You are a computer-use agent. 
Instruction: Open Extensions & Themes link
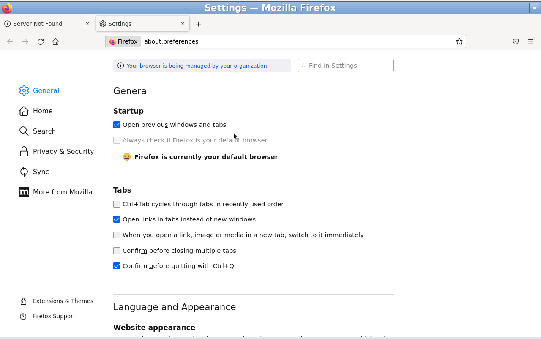point(63,301)
